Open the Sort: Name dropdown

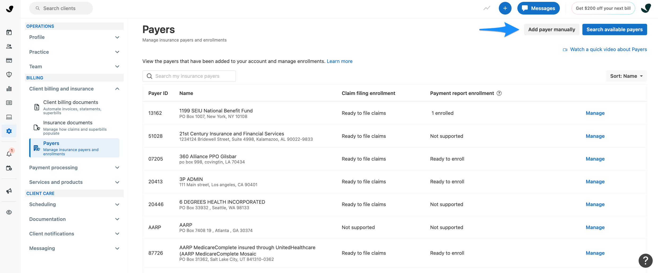626,76
